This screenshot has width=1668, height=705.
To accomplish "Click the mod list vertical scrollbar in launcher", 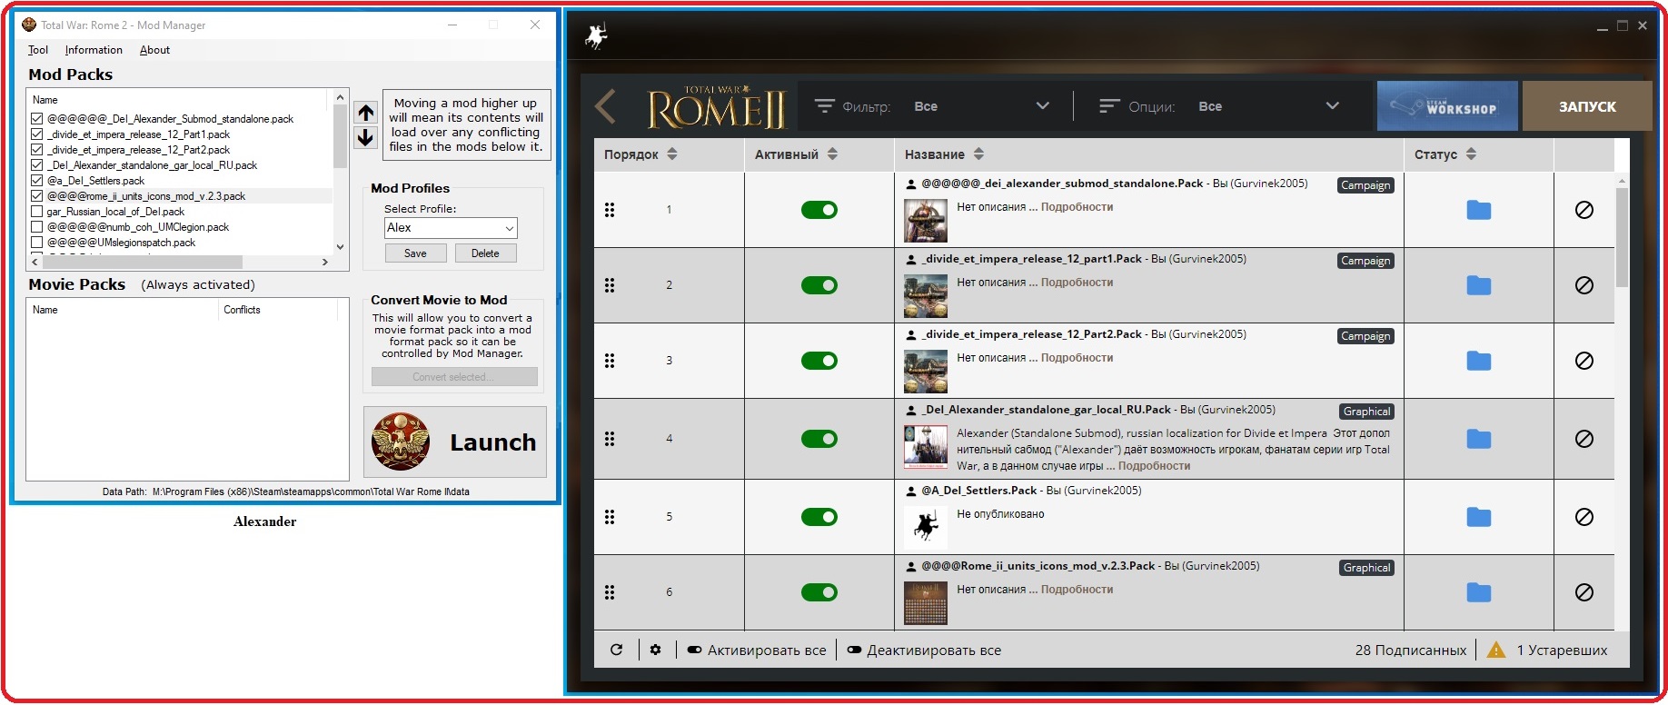I will 1622,236.
